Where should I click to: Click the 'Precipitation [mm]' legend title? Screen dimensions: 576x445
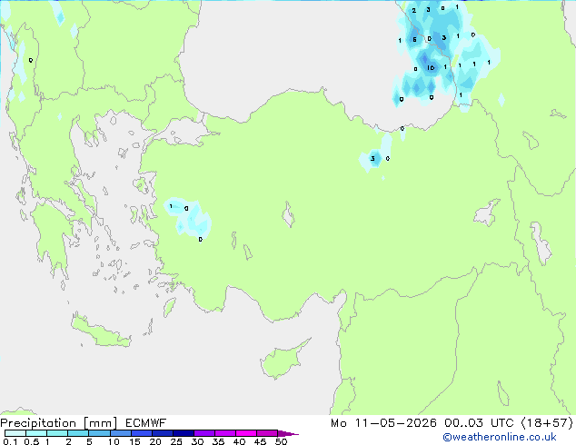[59, 423]
